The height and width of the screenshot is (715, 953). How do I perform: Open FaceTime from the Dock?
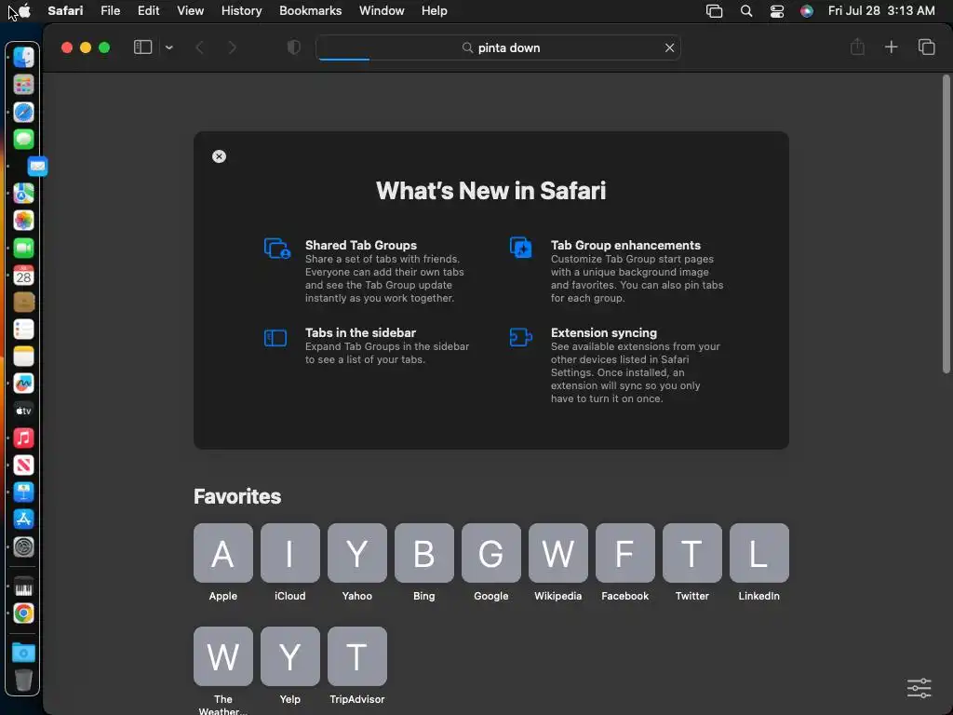coord(23,248)
